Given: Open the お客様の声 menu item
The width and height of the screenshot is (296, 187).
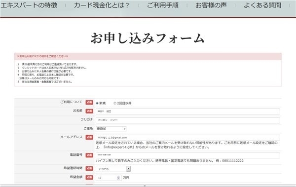Looking at the screenshot, I should coord(211,5).
